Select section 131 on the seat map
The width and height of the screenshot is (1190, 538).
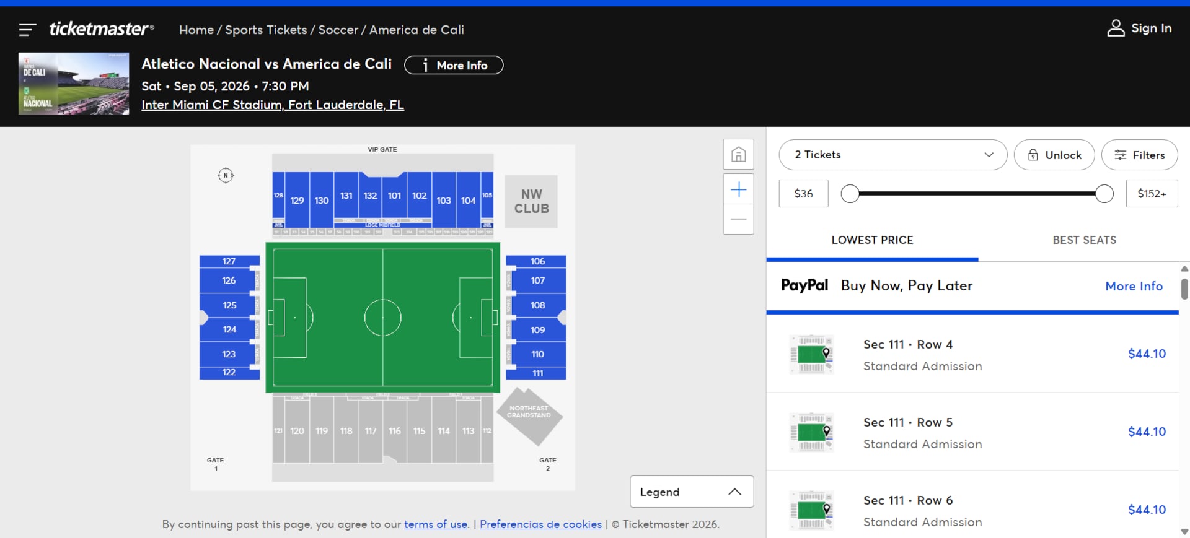[346, 196]
